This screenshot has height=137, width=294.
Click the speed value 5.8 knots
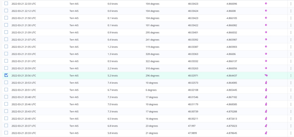click(113, 133)
